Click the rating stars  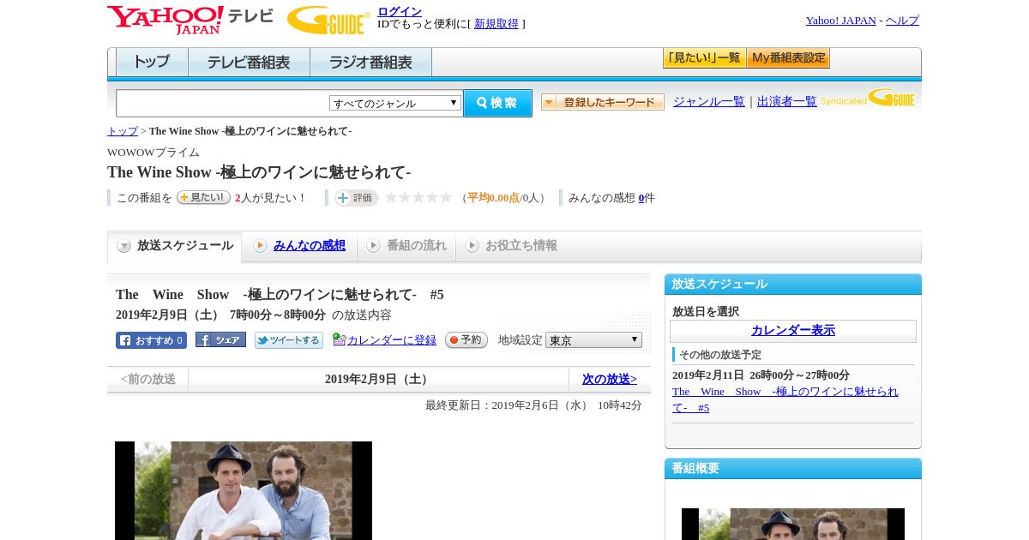click(418, 198)
